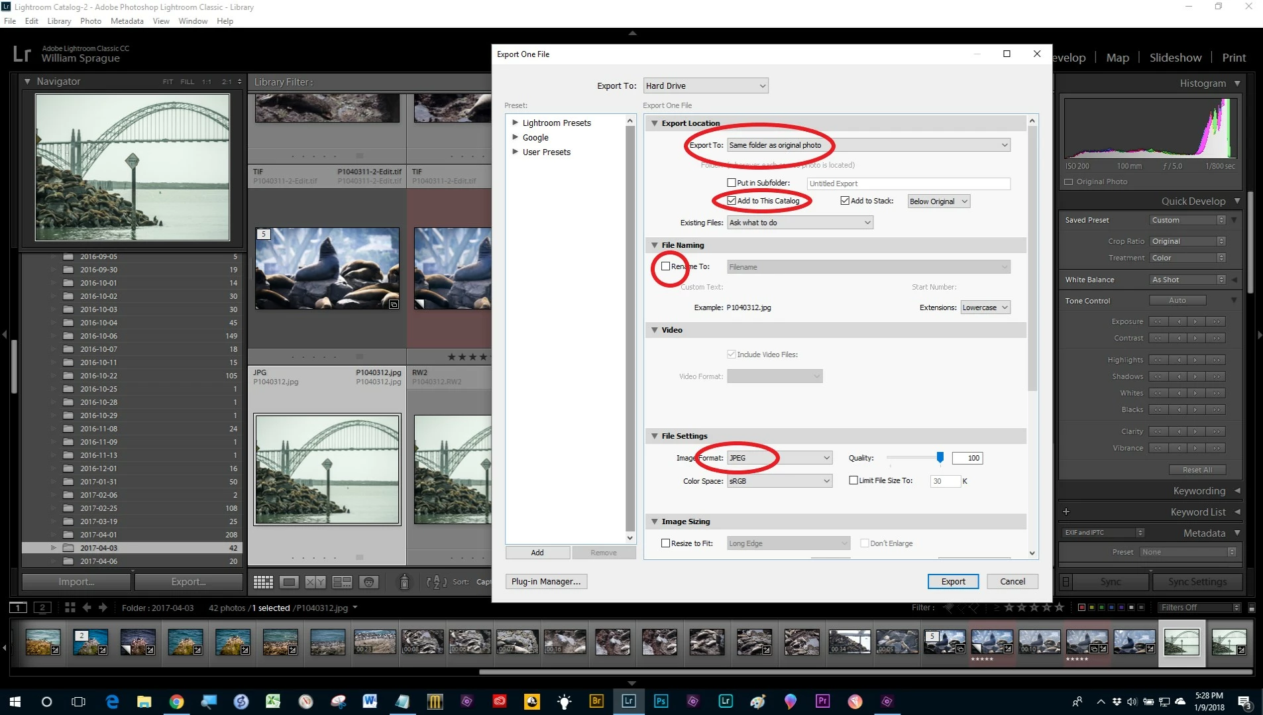The height and width of the screenshot is (715, 1263).
Task: Toggle sort direction A-Z icon
Action: (x=437, y=582)
